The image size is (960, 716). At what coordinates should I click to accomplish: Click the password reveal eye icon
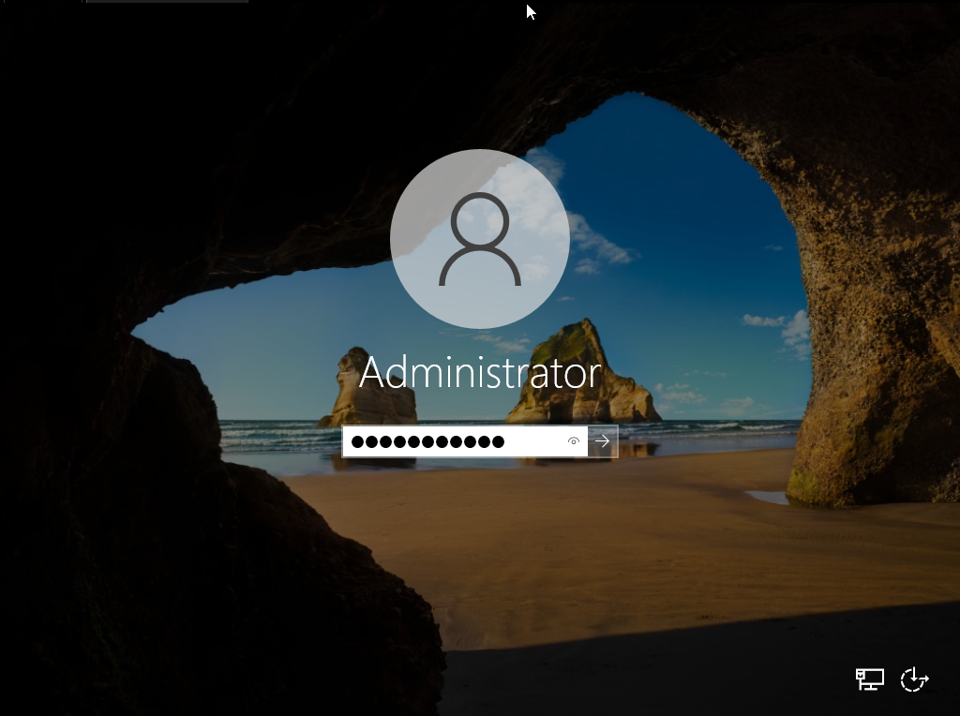click(574, 441)
